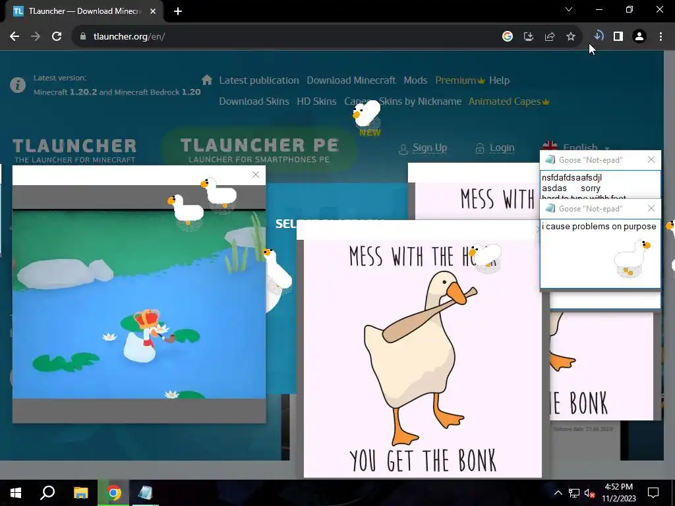The height and width of the screenshot is (506, 675).
Task: Open the Premium menu item
Action: pos(459,80)
